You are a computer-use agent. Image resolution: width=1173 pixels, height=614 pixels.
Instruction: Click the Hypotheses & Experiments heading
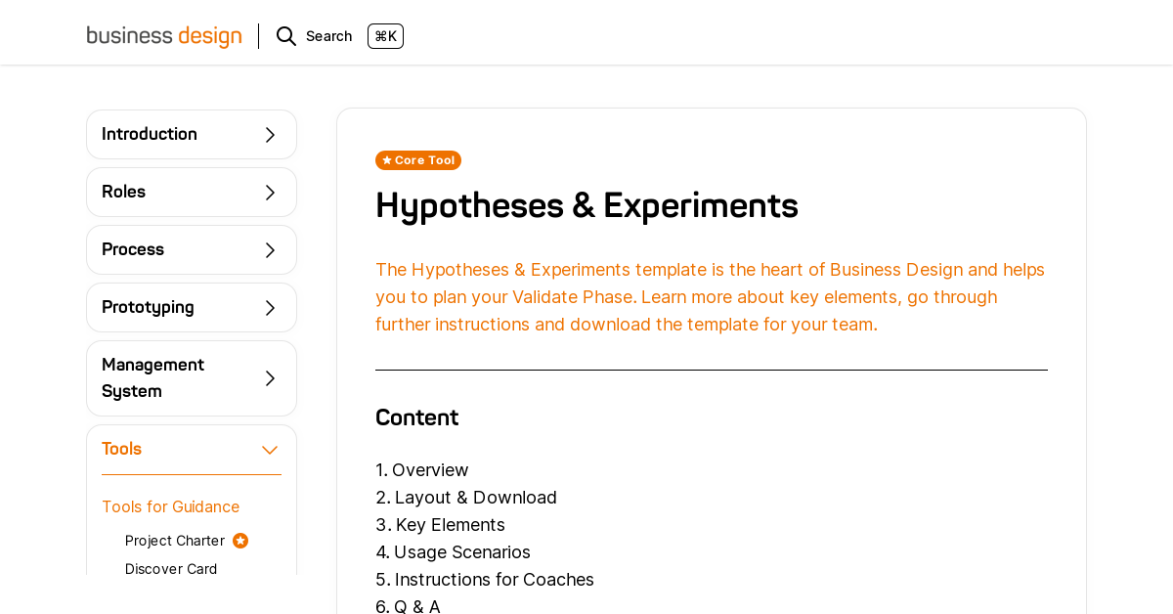click(586, 205)
